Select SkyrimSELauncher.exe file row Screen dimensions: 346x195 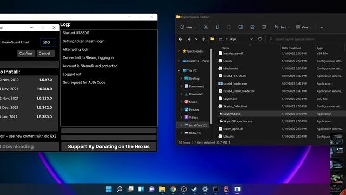281,121
